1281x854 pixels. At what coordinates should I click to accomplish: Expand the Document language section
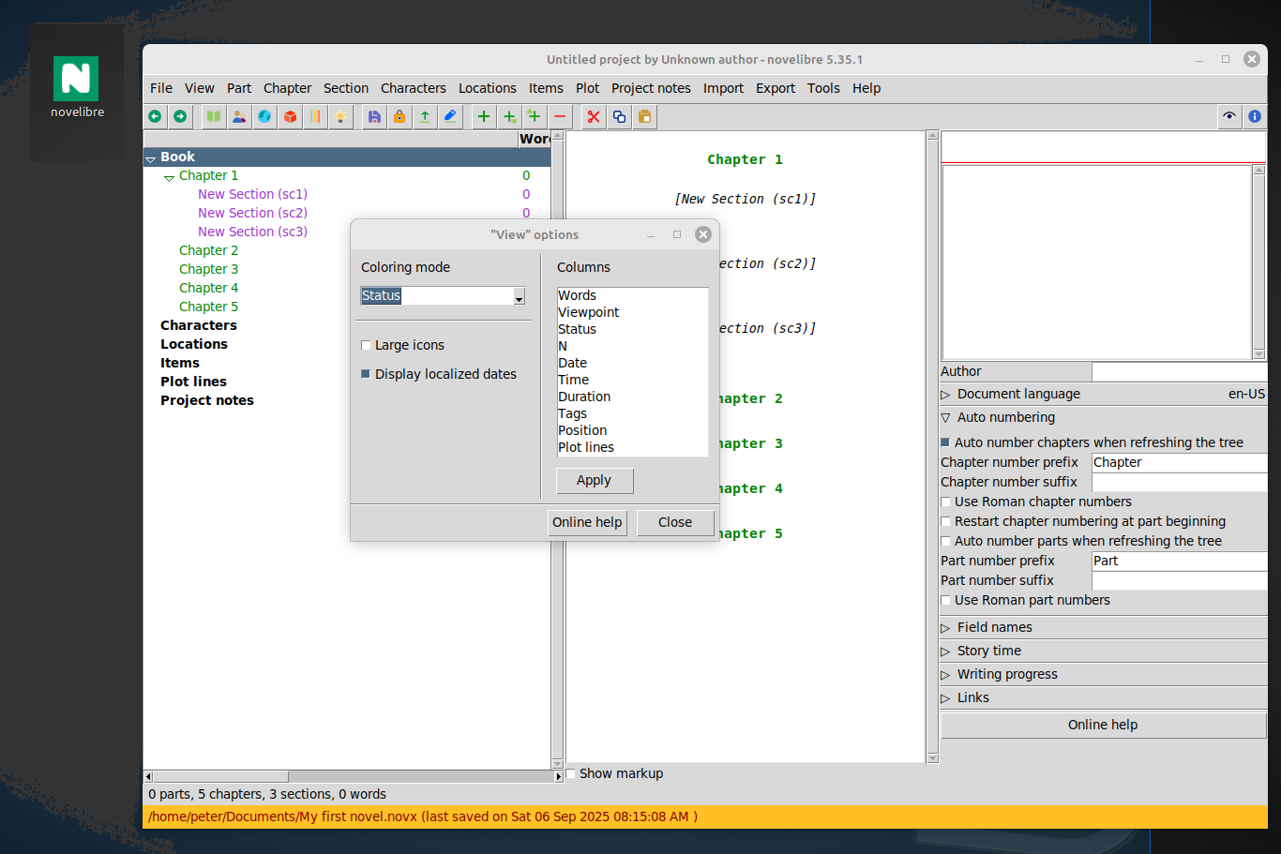pos(945,395)
